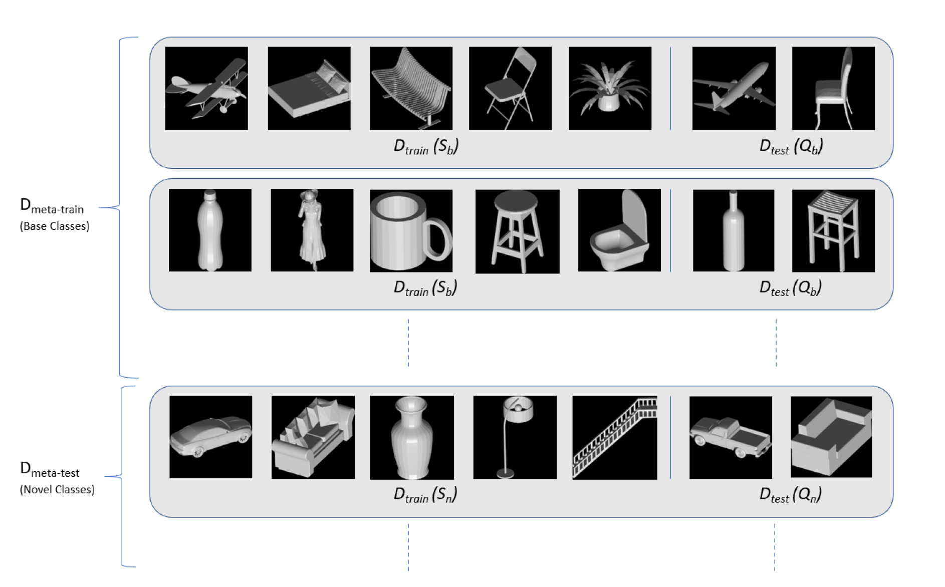Select the bed render thumbnail
The image size is (945, 587).
pos(309,88)
